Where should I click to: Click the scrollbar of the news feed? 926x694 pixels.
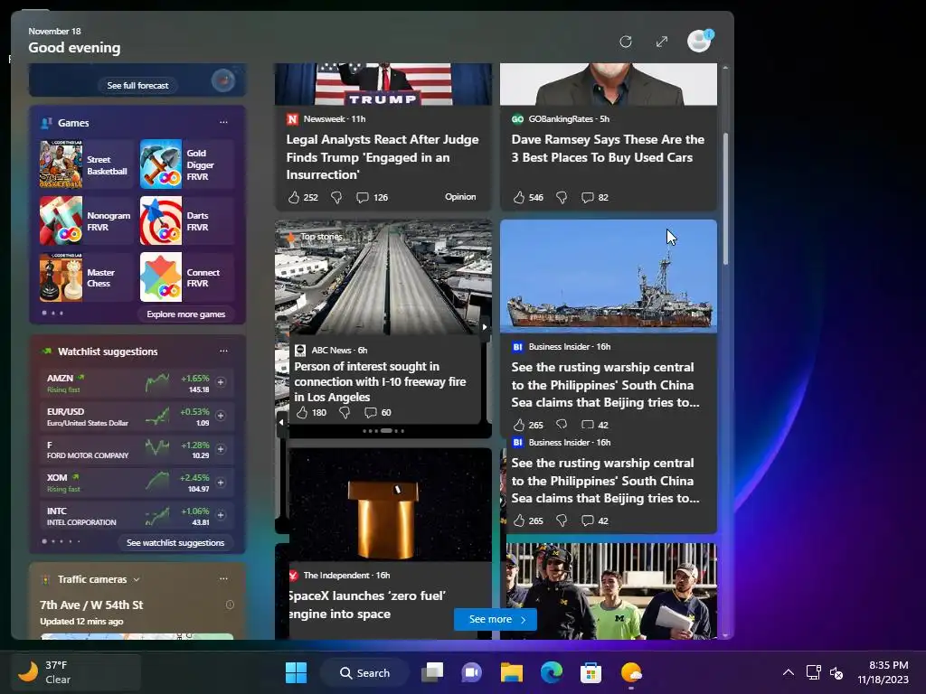(725, 198)
